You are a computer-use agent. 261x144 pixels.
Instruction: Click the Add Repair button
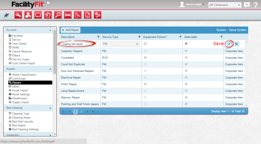[70, 30]
